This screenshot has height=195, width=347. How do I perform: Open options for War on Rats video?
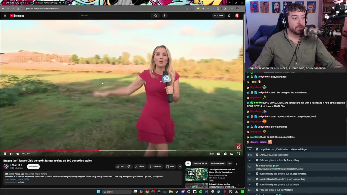click(239, 170)
